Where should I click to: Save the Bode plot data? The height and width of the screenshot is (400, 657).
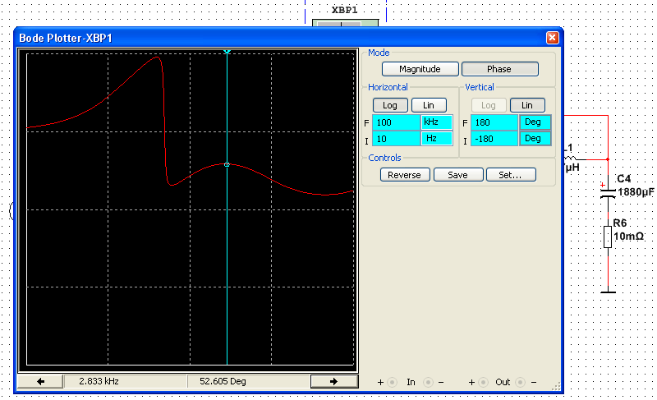(x=458, y=175)
